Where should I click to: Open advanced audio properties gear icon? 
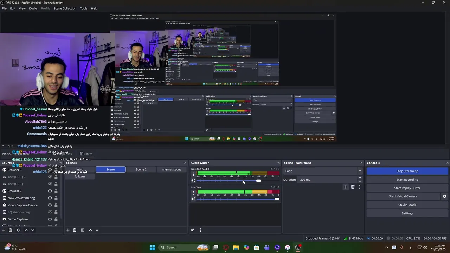coord(192,230)
